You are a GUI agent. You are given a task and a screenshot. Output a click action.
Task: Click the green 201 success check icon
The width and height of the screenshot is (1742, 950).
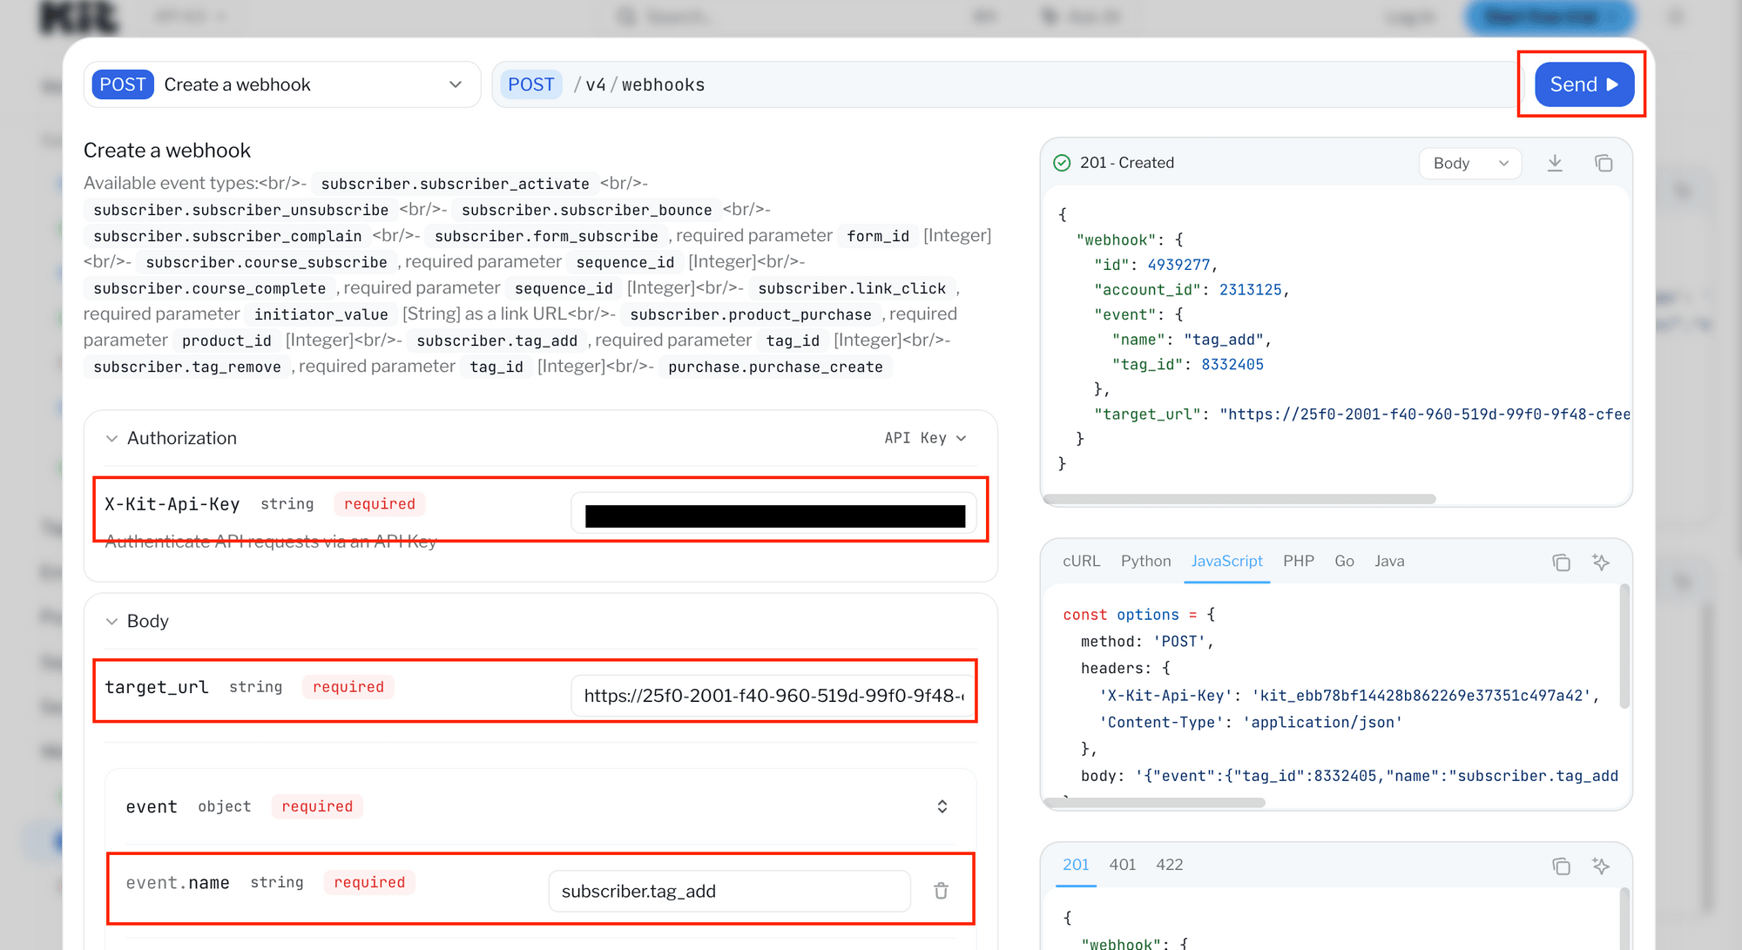pos(1062,163)
